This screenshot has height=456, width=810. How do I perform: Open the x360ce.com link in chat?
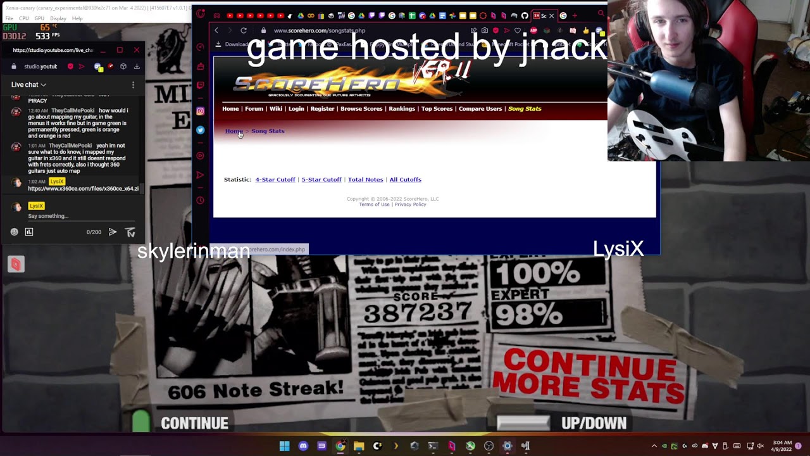tap(83, 189)
